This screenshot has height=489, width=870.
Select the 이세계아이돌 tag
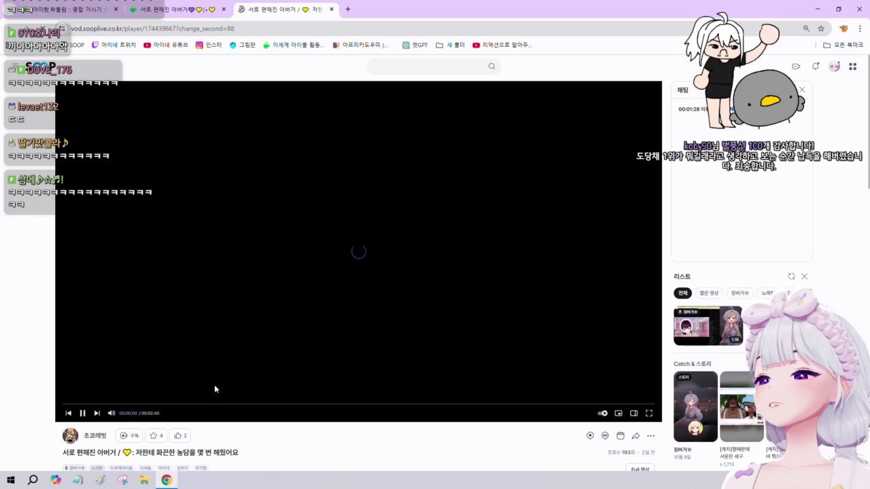tap(122, 468)
